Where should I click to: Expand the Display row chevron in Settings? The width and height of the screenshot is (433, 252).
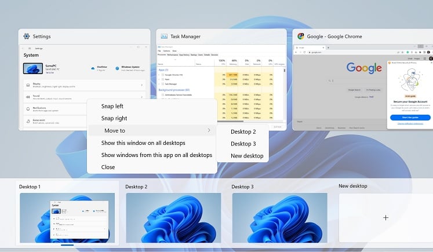tap(141, 85)
